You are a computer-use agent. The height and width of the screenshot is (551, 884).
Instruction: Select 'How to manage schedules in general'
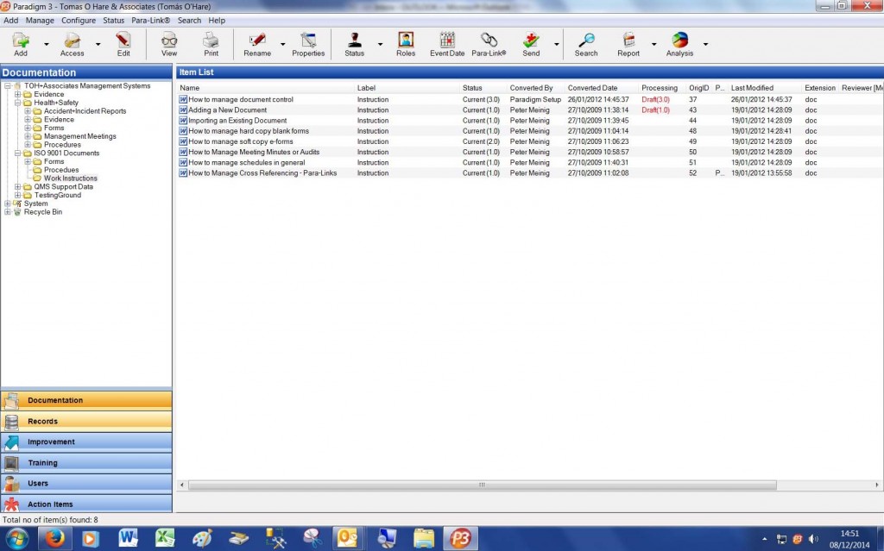click(x=530, y=163)
